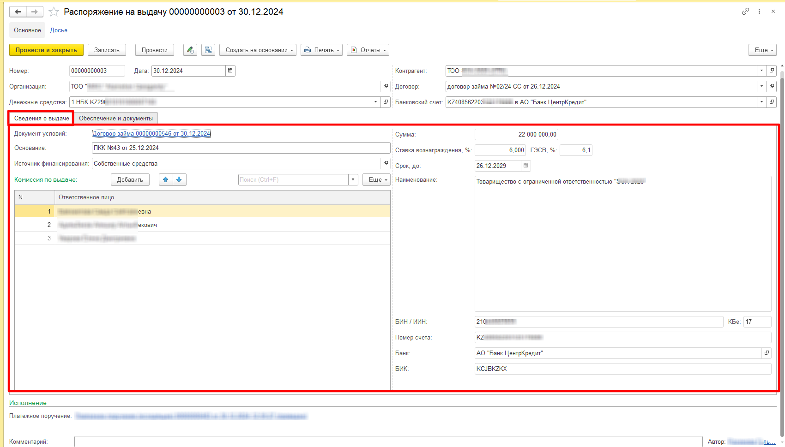Viewport: 785px width, 447px height.
Task: Select the Сведения о выдаче tab
Action: (41, 119)
